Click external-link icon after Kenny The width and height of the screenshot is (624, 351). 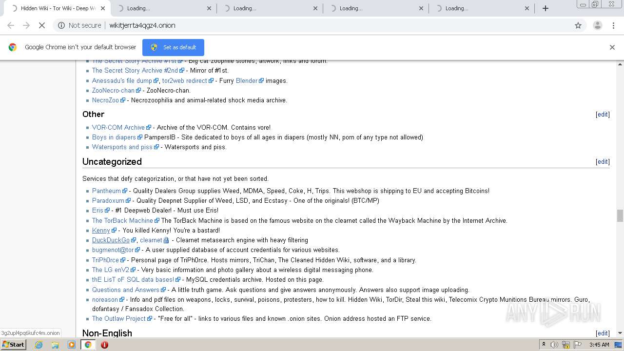tap(114, 231)
